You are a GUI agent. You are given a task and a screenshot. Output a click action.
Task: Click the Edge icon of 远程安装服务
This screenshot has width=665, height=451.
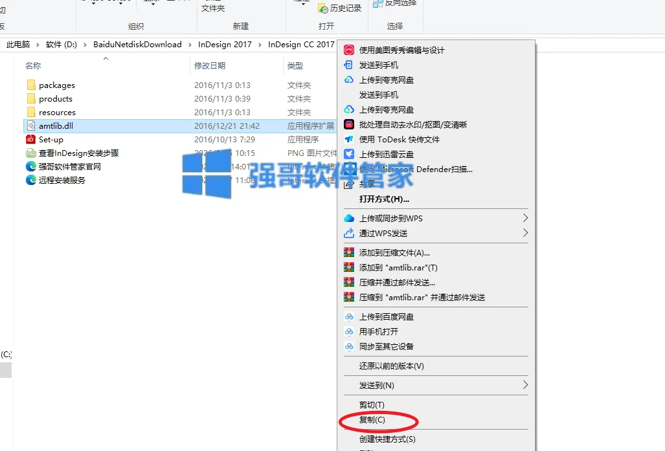31,180
